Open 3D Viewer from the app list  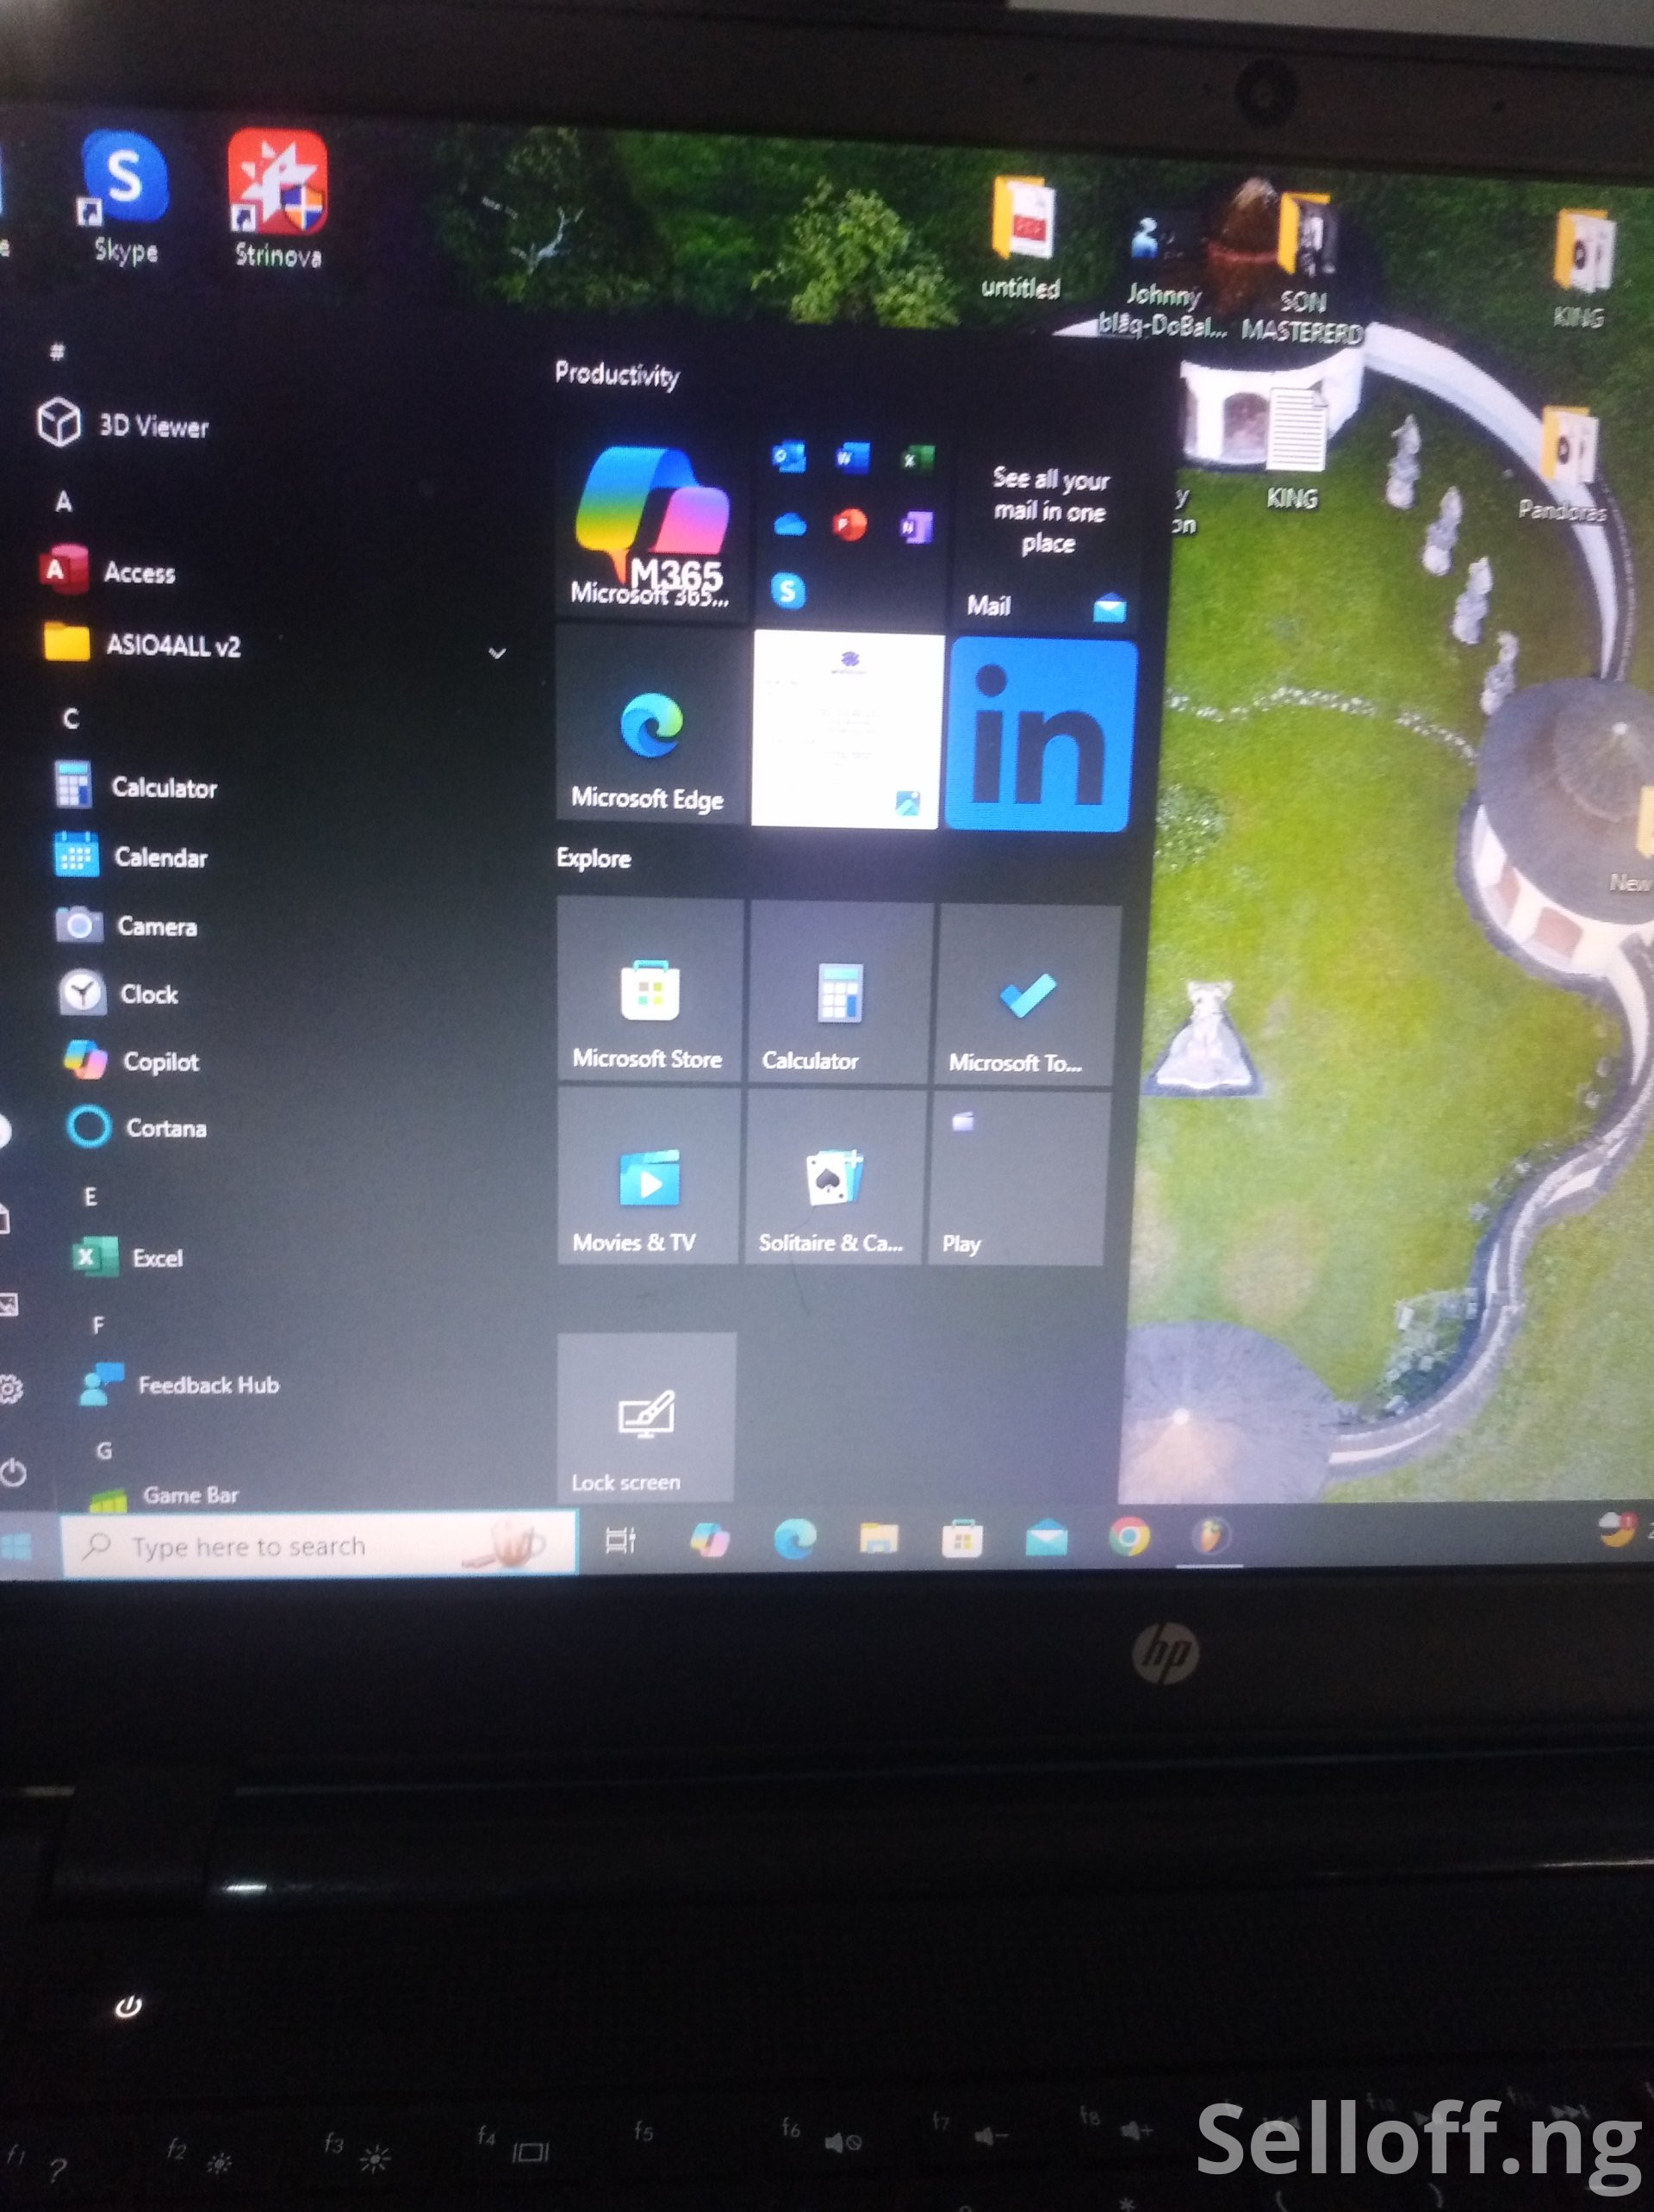[x=124, y=425]
